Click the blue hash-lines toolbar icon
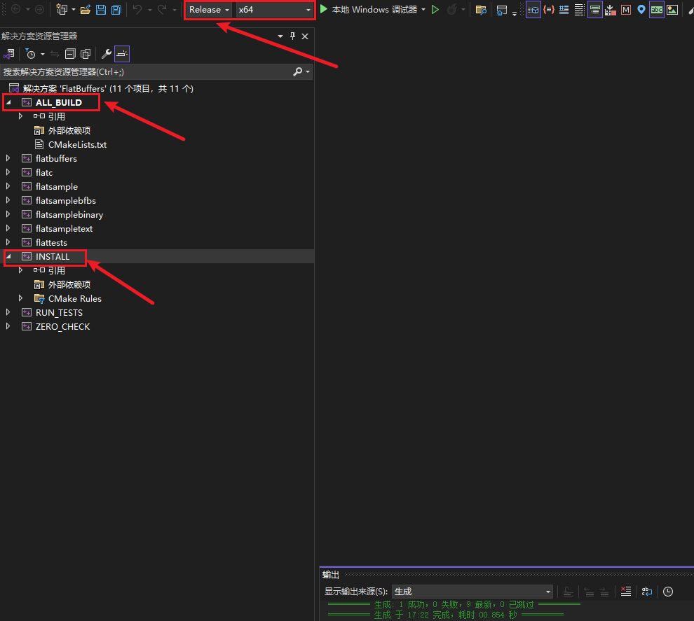 564,10
